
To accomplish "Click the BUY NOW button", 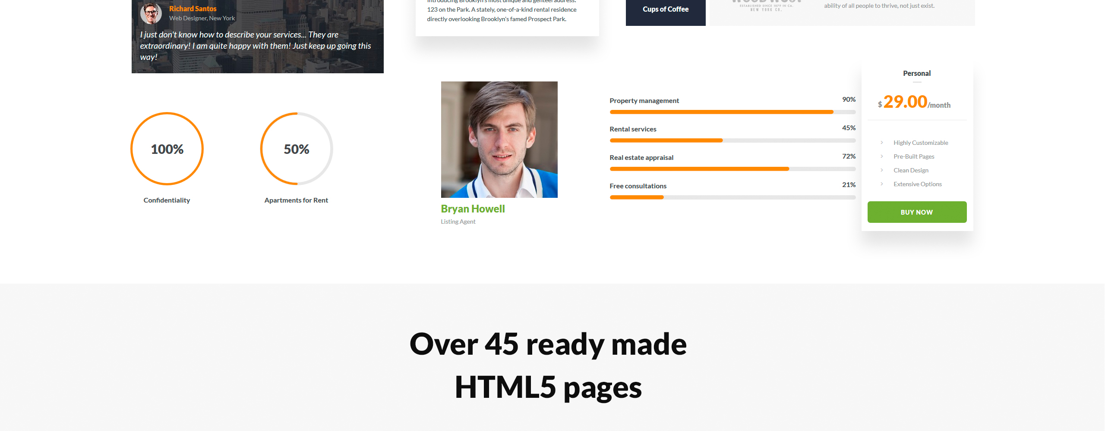I will [916, 212].
